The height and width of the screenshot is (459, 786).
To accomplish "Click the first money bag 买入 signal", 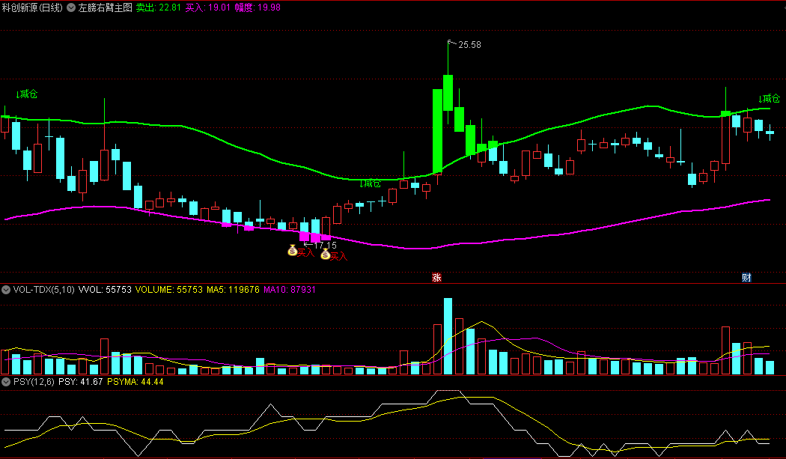I will pyautogui.click(x=301, y=251).
